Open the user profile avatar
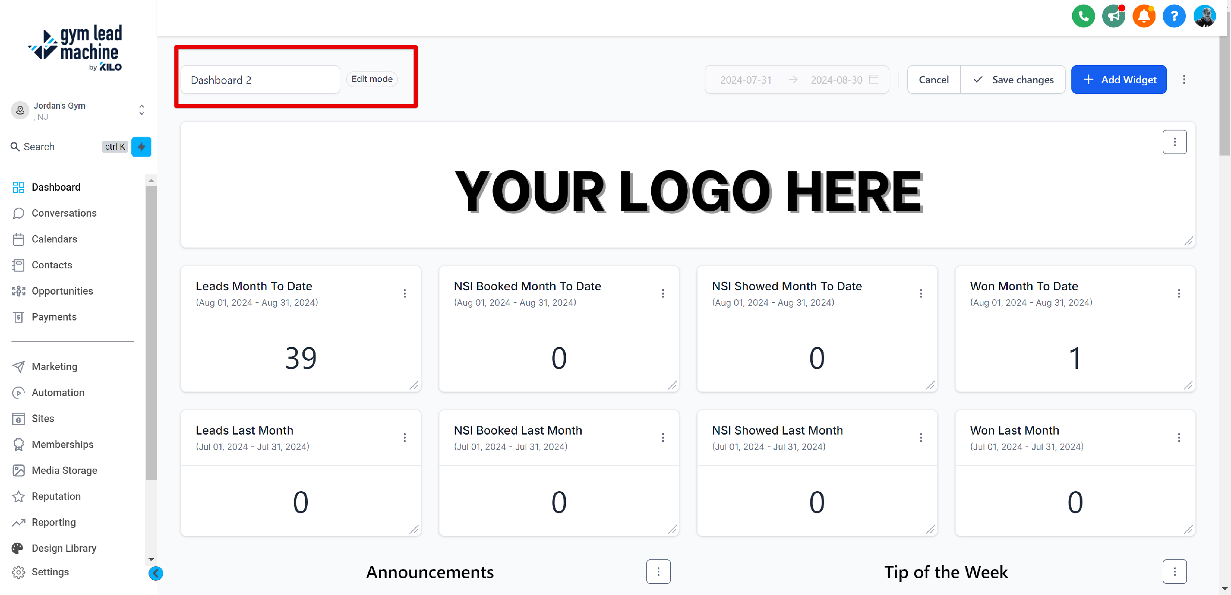1231x595 pixels. click(x=1204, y=16)
